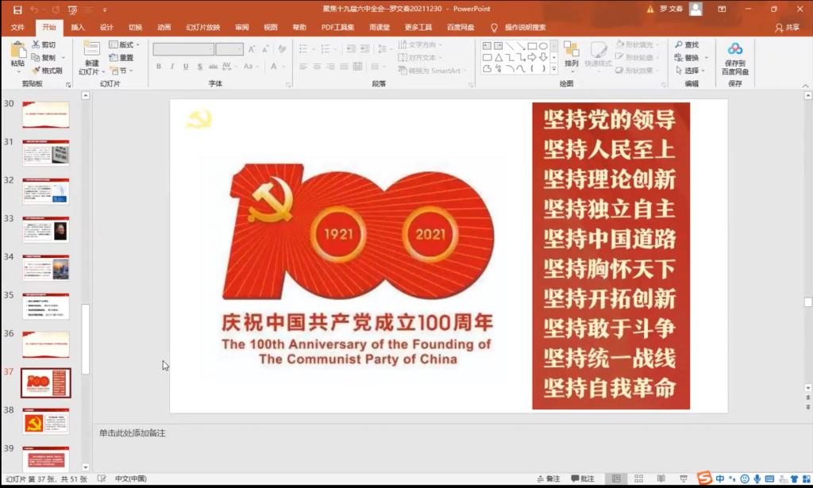Click the Save icon in quick access toolbar

(17, 10)
